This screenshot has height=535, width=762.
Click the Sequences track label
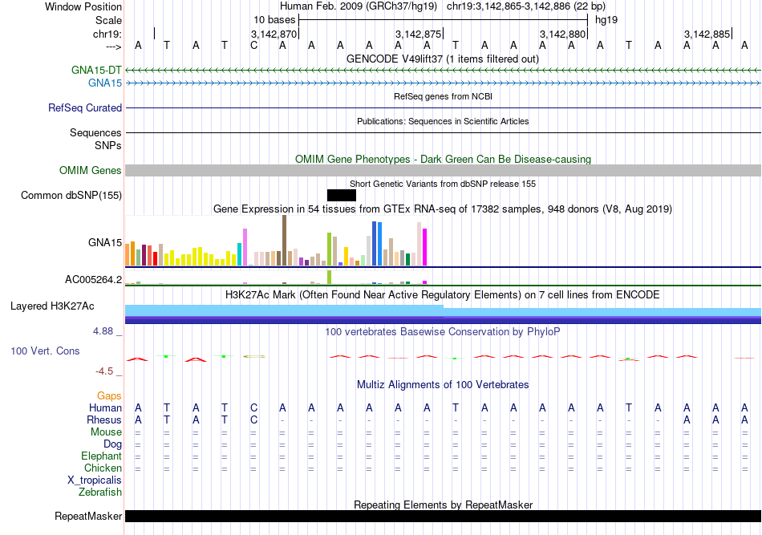point(95,132)
